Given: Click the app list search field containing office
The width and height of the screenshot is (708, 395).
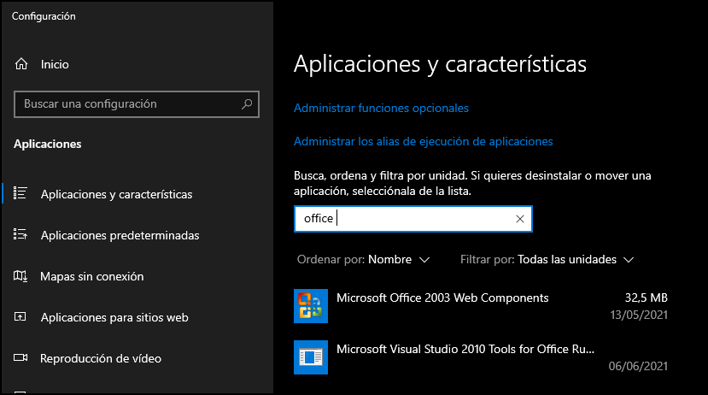Looking at the screenshot, I should 413,219.
